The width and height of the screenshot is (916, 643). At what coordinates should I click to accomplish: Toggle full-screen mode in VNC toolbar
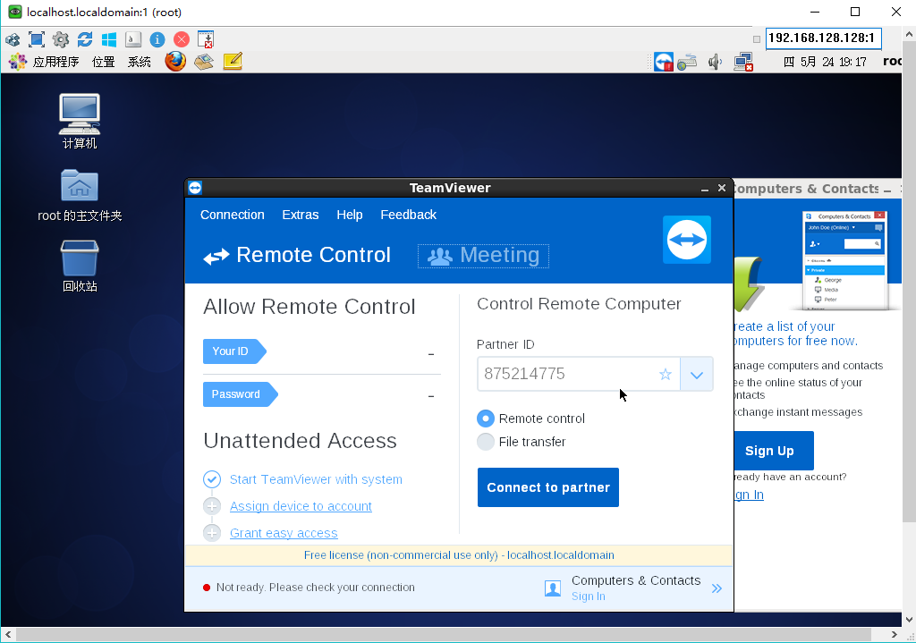tap(36, 39)
